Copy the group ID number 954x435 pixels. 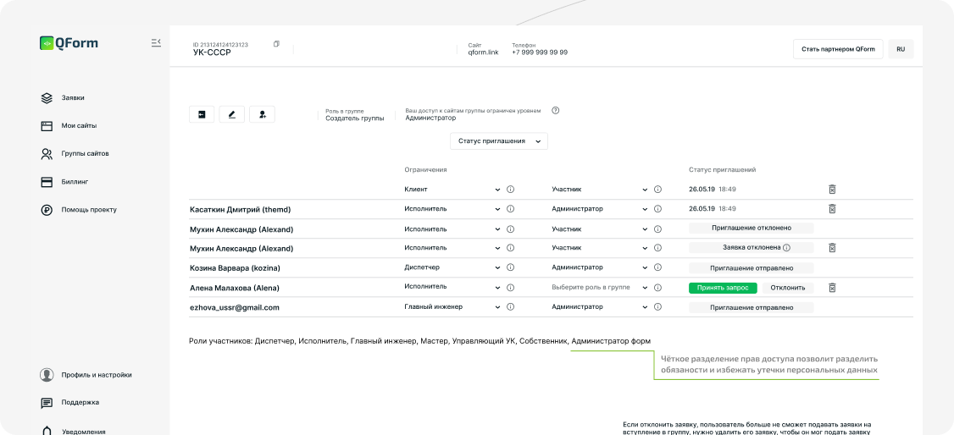click(x=277, y=44)
